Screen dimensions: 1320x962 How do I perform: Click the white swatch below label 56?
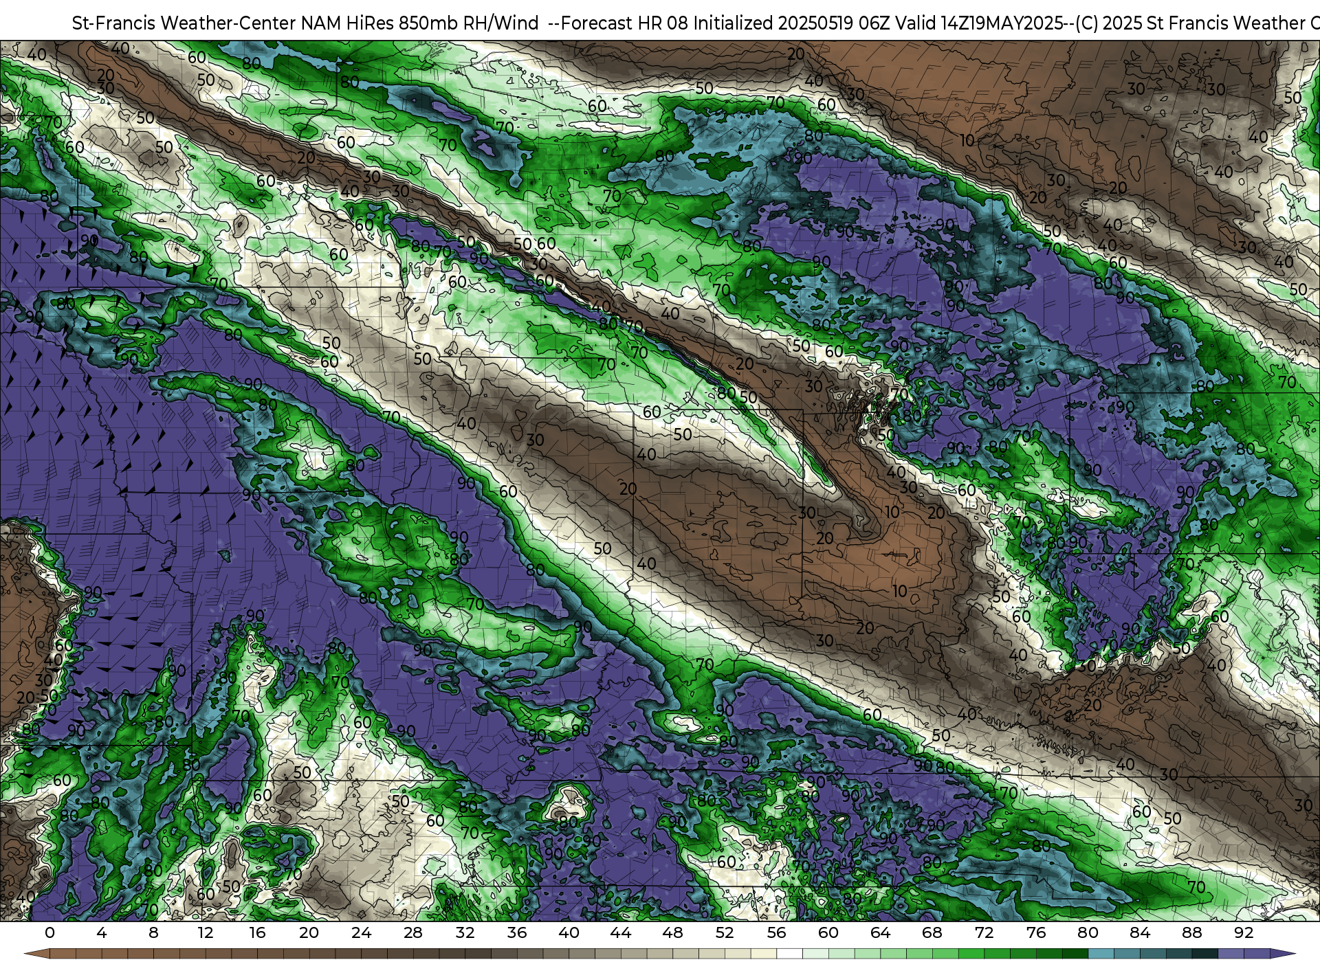pos(789,954)
